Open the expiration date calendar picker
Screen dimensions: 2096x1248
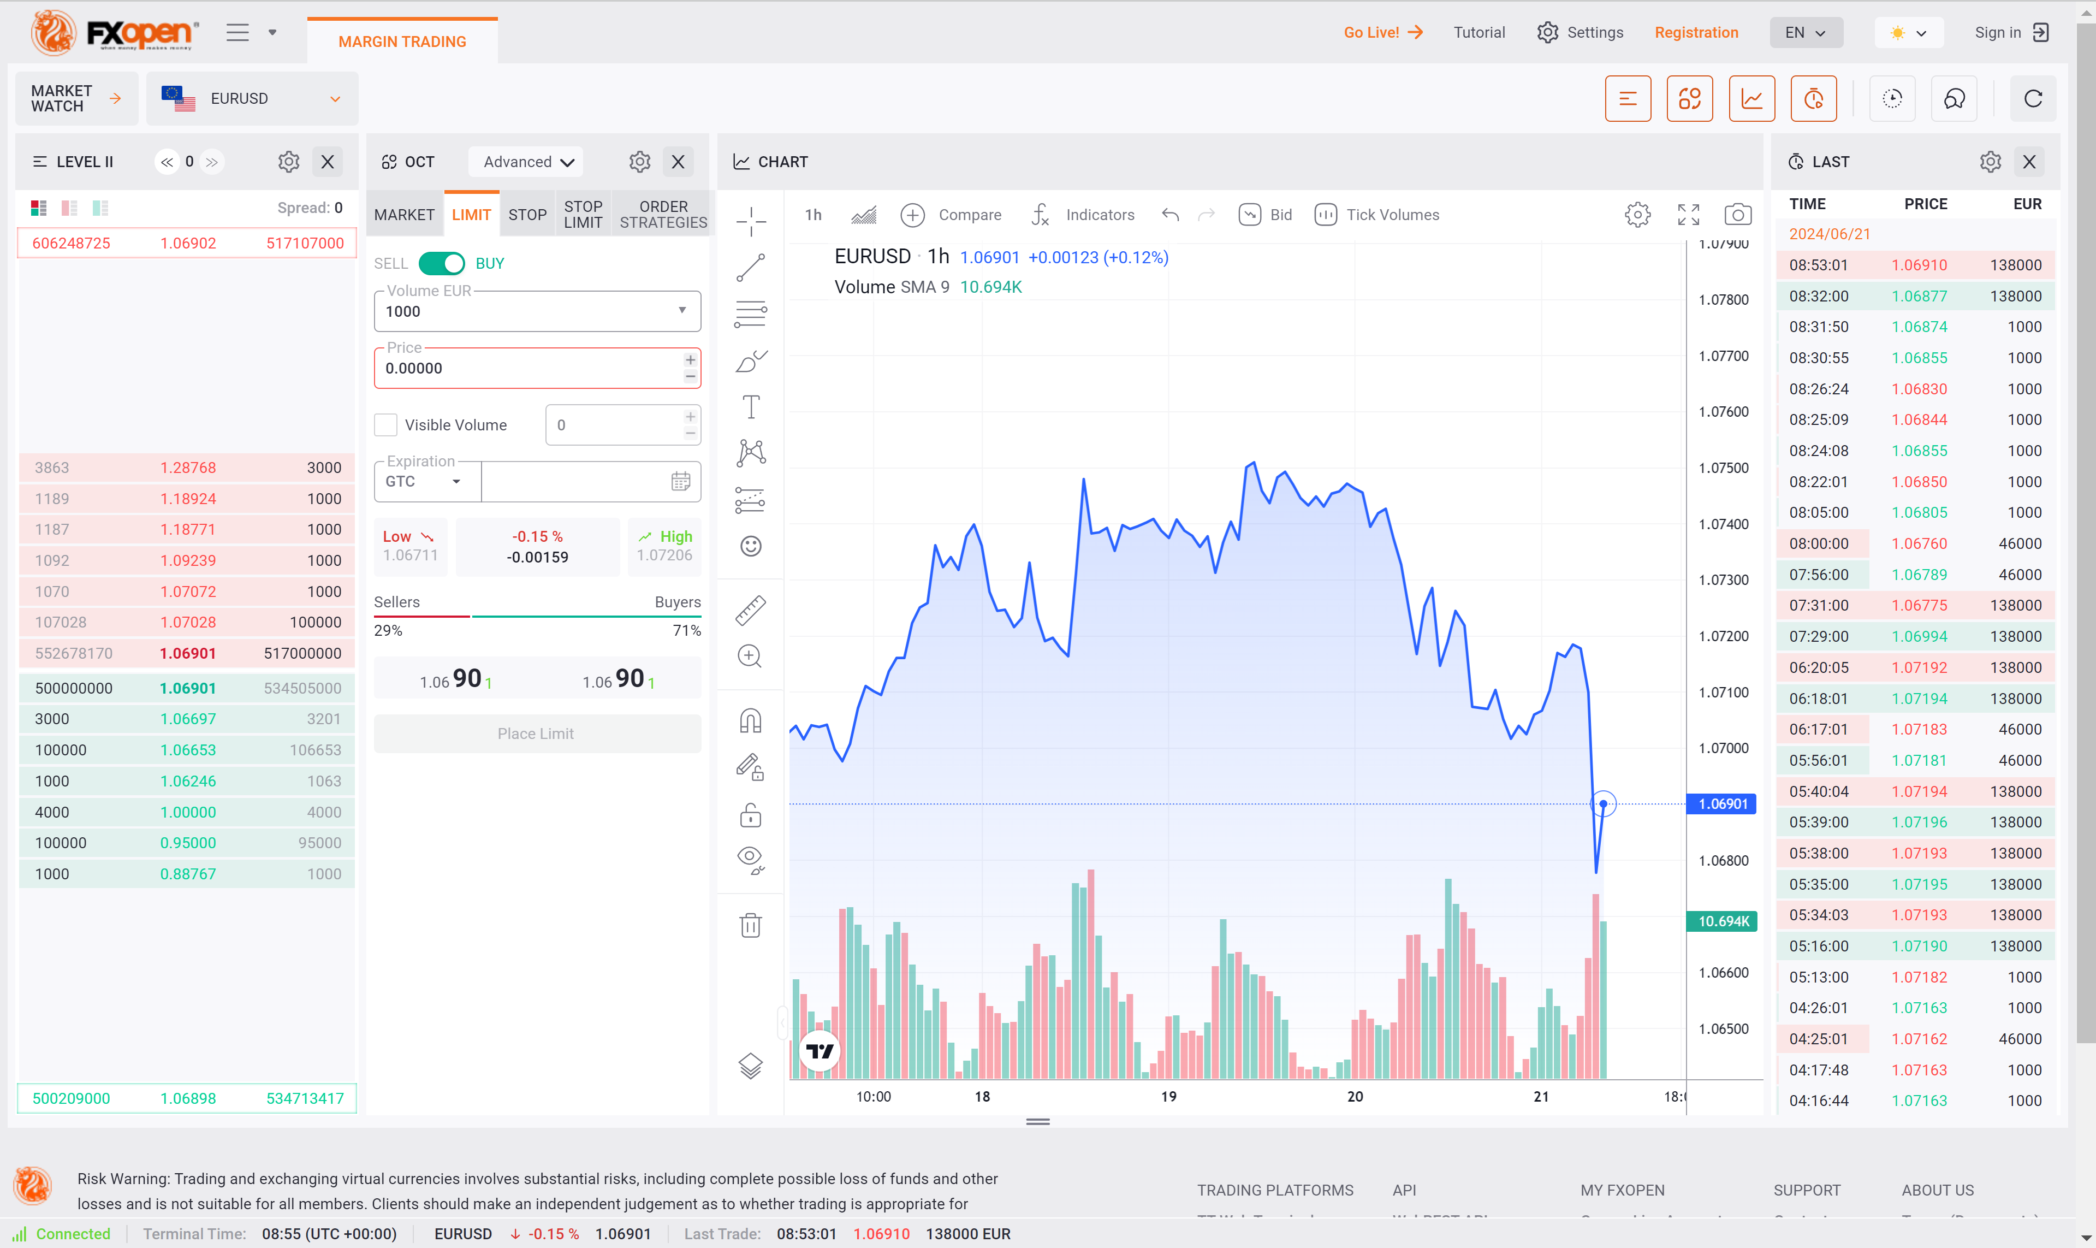681,481
